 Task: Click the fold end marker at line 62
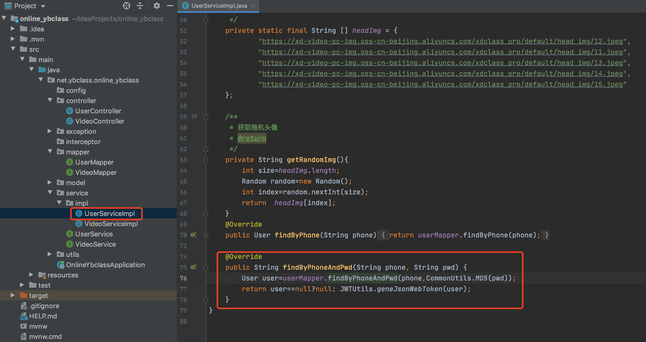pyautogui.click(x=206, y=149)
